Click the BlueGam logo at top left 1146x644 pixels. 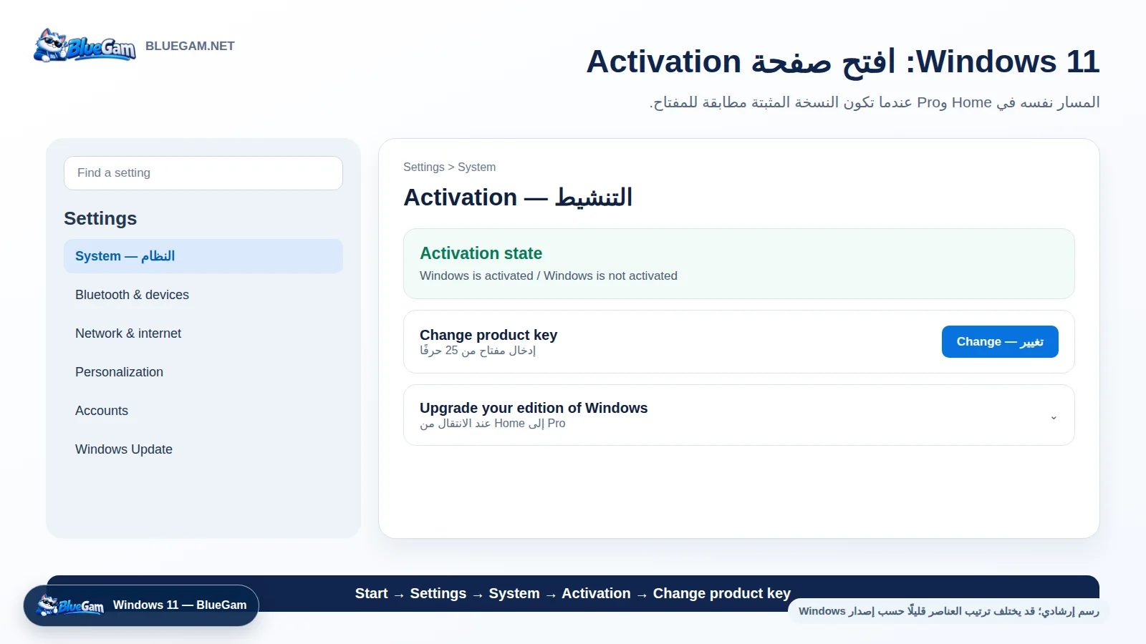pyautogui.click(x=85, y=46)
